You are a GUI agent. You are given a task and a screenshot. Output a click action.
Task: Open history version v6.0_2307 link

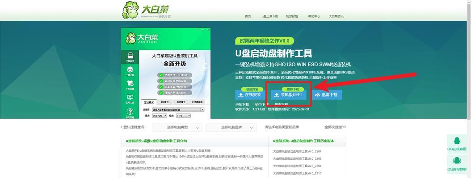click(297, 151)
